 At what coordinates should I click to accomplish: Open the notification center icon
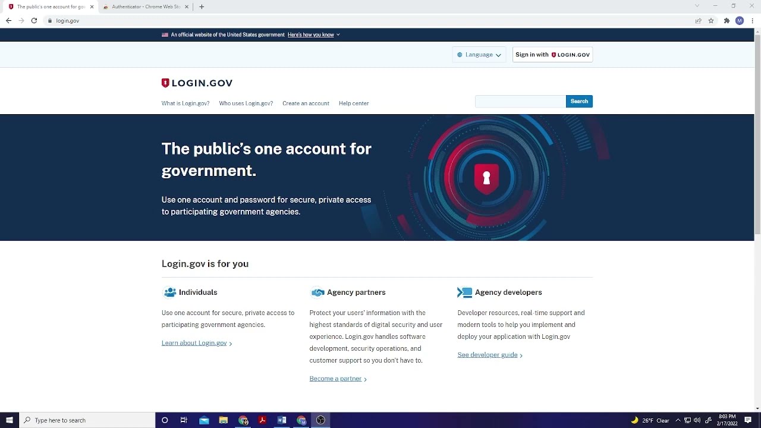[748, 420]
